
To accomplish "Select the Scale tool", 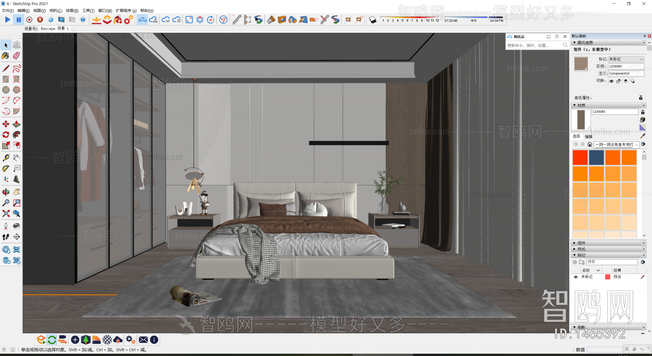I will (6, 145).
